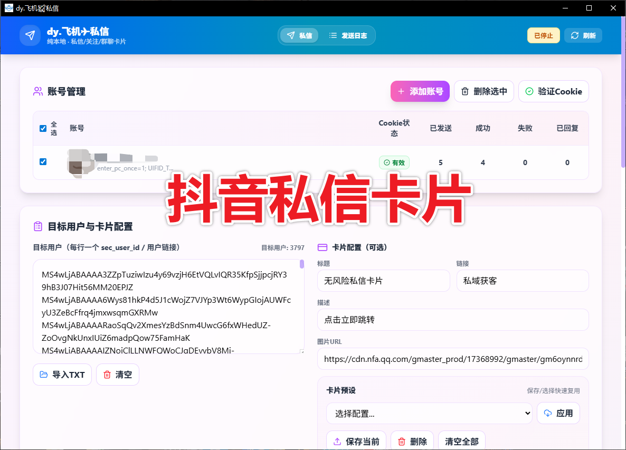Click the 添加账号 button
Screen dimensions: 626x450
pyautogui.click(x=420, y=91)
